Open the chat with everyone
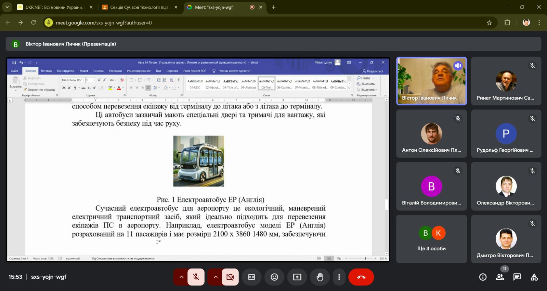This screenshot has height=291, width=547. [517, 277]
